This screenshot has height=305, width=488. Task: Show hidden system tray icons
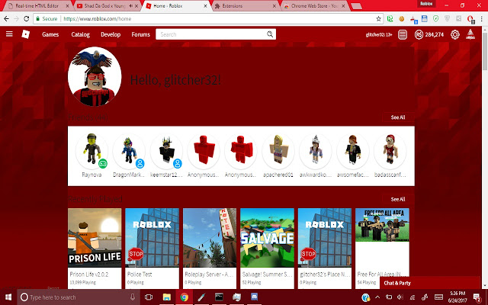[x=377, y=297]
